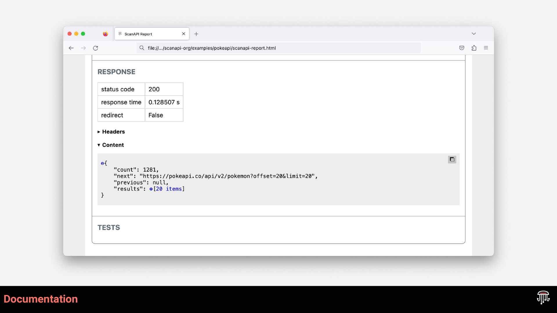Click the Firefox logo icon
This screenshot has width=557, height=313.
click(x=105, y=34)
